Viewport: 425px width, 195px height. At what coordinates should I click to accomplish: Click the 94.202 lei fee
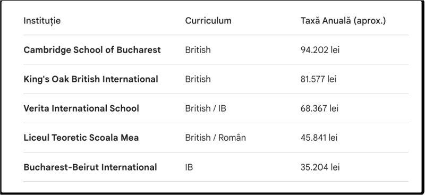tap(320, 50)
